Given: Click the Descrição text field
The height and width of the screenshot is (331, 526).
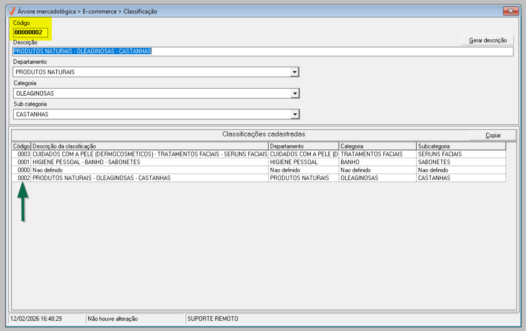Looking at the screenshot, I should (x=262, y=51).
